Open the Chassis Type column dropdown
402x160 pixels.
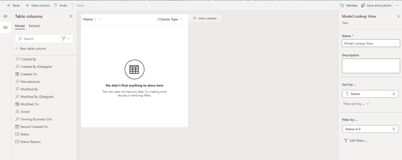181,19
